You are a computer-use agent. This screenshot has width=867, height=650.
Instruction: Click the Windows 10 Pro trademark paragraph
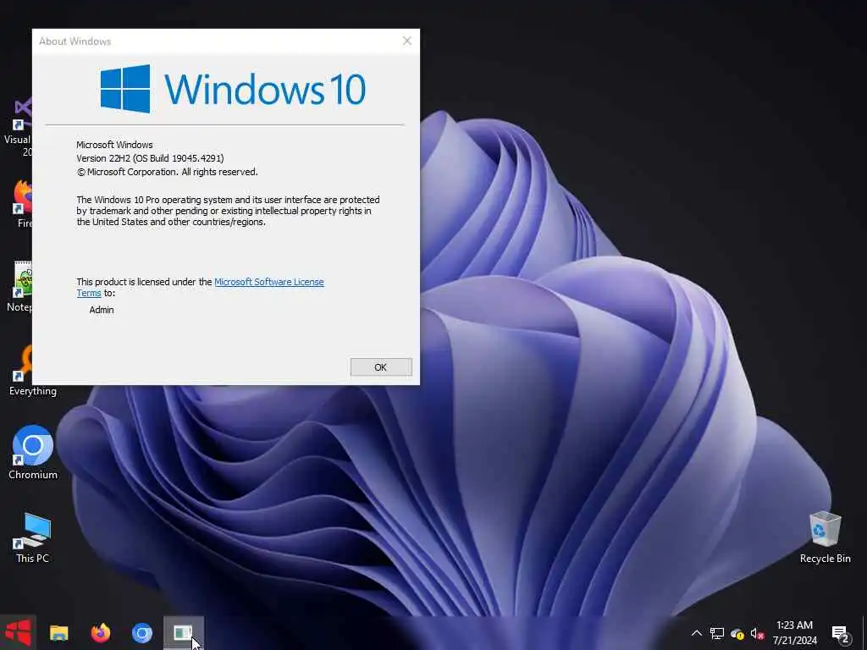pyautogui.click(x=228, y=211)
